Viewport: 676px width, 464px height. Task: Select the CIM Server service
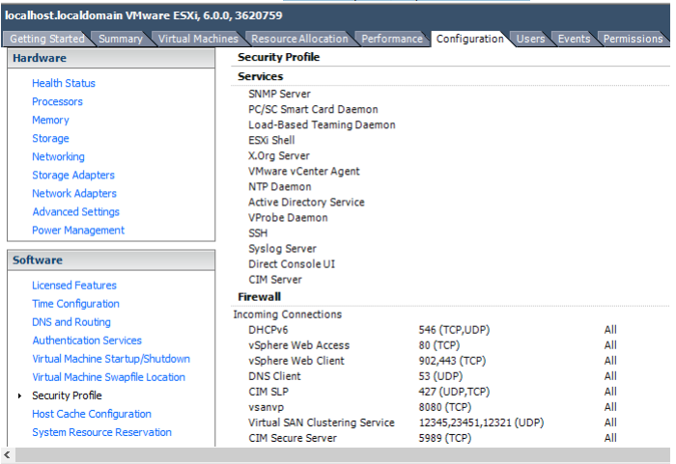tap(275, 280)
